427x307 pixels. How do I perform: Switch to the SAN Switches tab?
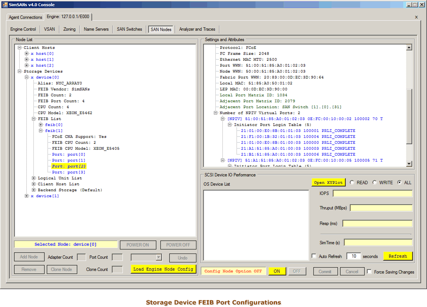(129, 29)
